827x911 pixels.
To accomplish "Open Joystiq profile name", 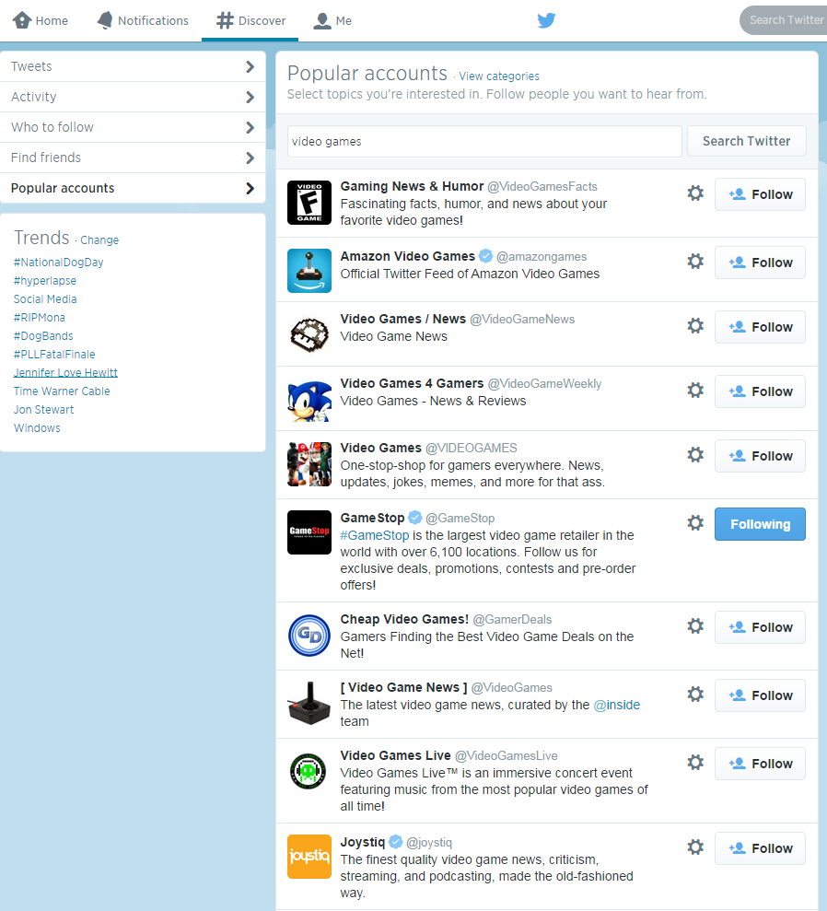I will coord(363,842).
